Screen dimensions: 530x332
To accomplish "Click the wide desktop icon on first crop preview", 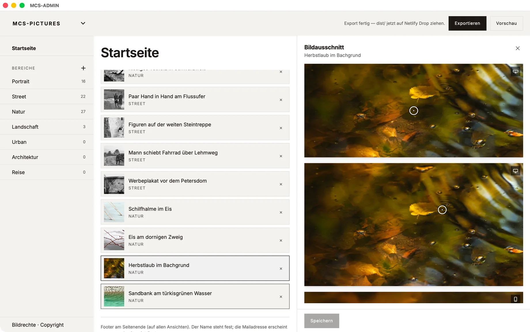I will click(x=515, y=71).
